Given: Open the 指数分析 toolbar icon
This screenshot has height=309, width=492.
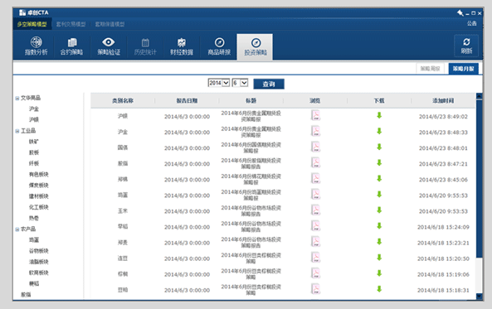Looking at the screenshot, I should pos(36,46).
